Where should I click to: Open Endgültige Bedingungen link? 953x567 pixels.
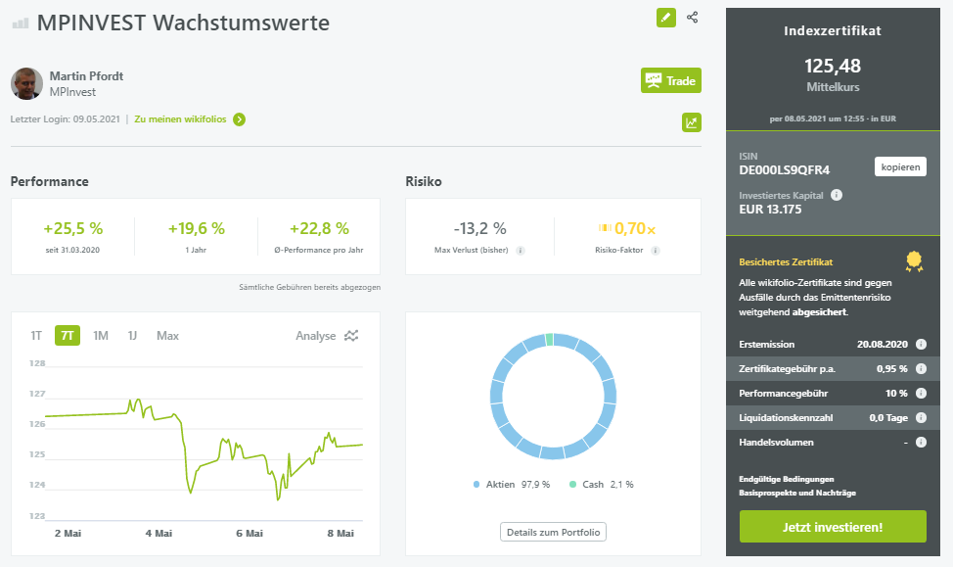(787, 479)
